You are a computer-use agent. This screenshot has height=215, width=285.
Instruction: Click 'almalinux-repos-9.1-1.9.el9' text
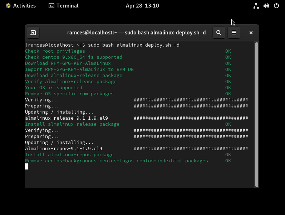(x=64, y=148)
